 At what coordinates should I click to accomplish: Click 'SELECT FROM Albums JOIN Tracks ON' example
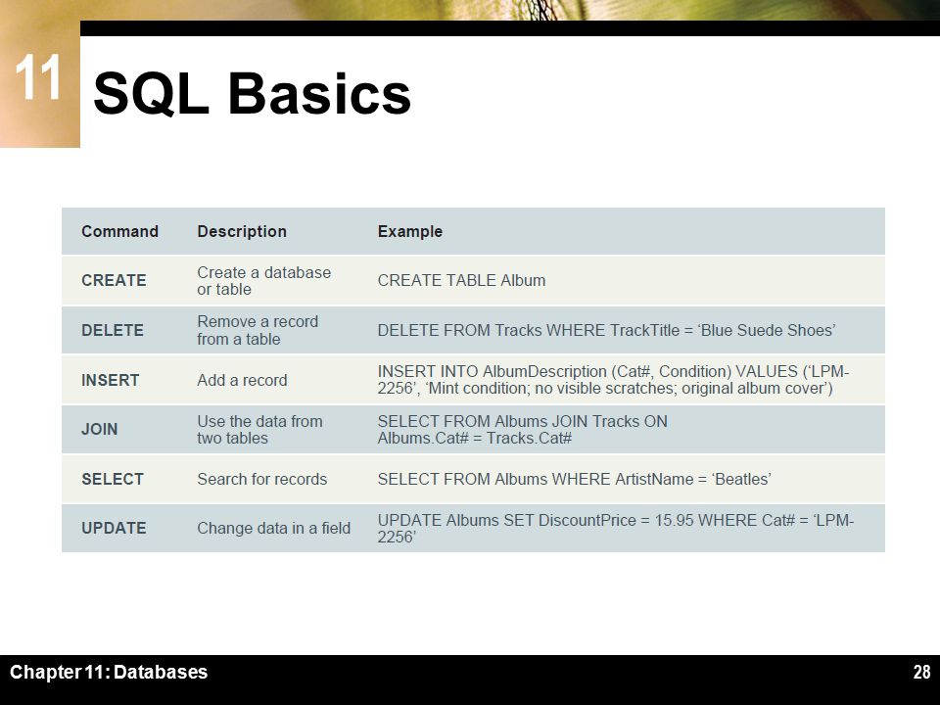pos(523,429)
